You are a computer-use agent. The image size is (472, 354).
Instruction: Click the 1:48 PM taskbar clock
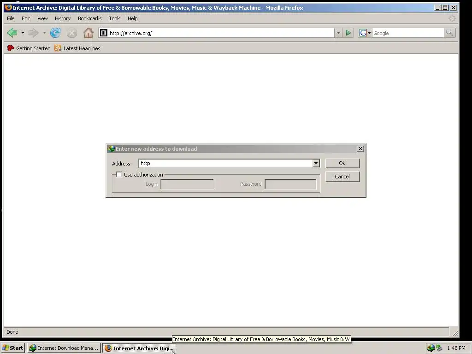[456, 348]
